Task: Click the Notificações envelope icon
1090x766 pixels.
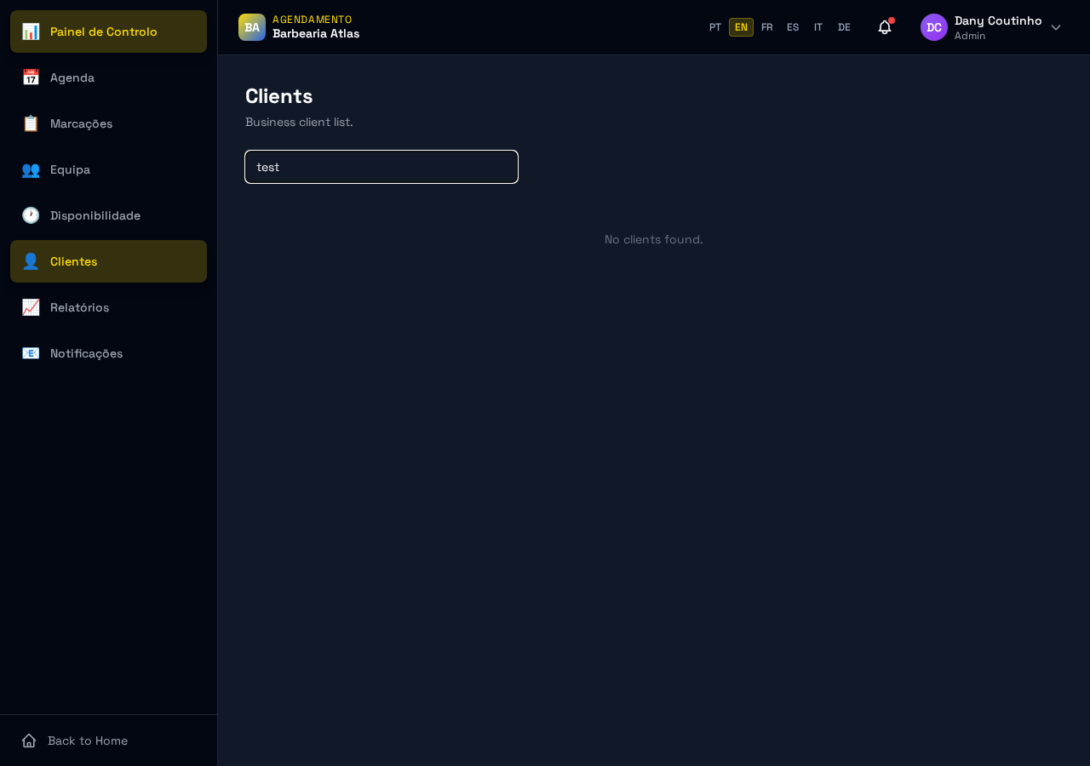Action: coord(31,353)
